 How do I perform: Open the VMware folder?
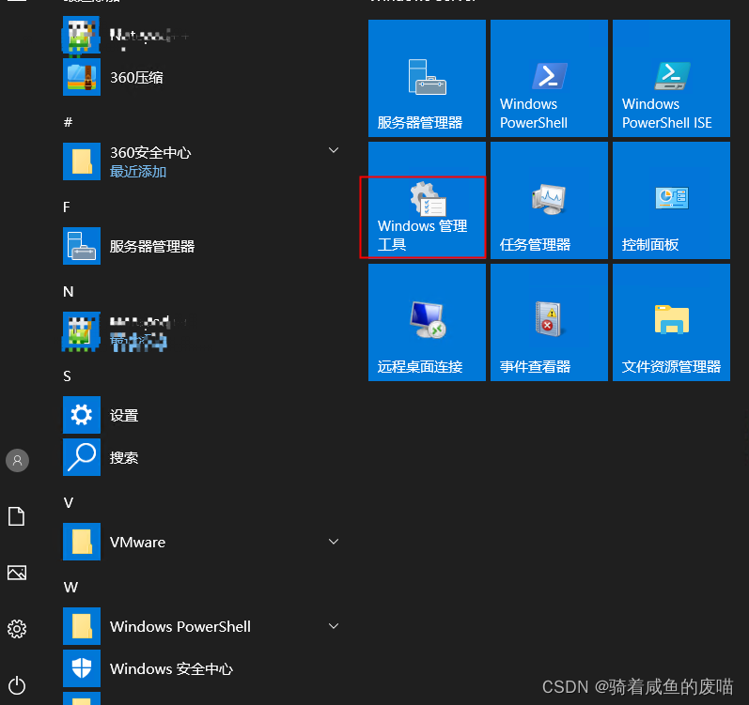203,542
